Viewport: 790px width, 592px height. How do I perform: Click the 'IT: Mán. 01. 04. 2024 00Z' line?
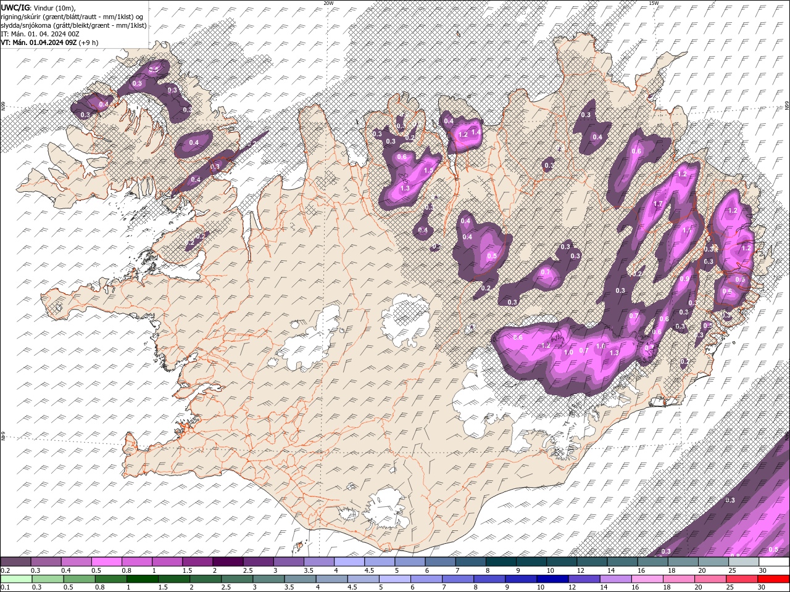[x=41, y=34]
